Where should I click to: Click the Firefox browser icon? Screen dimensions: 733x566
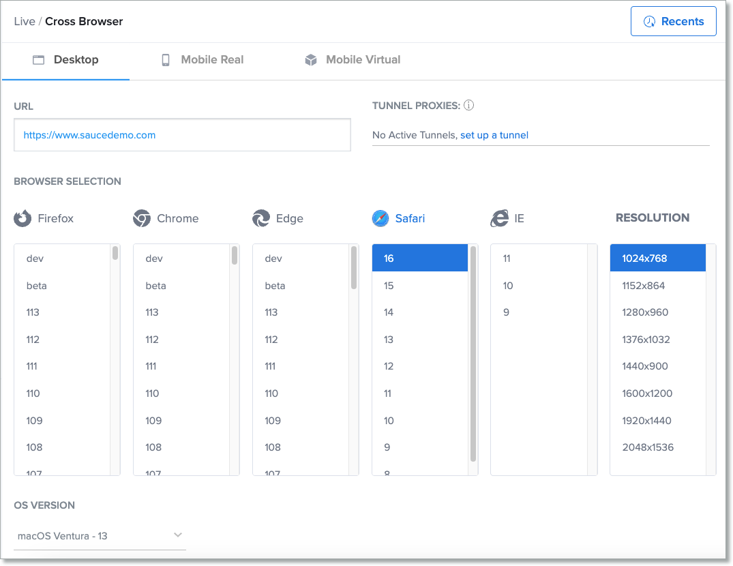pyautogui.click(x=23, y=218)
